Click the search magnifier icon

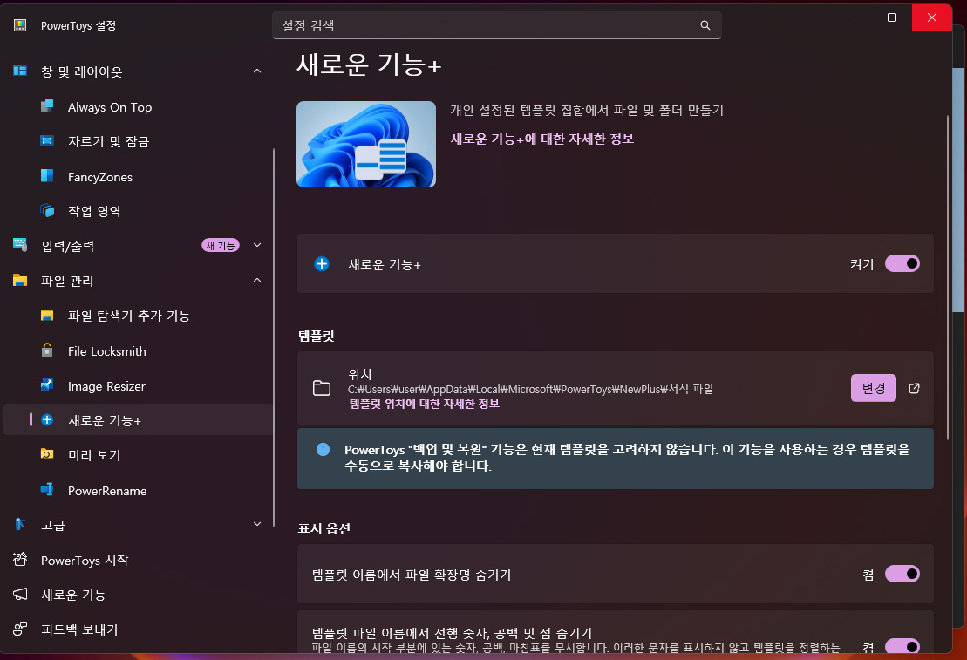pyautogui.click(x=705, y=25)
